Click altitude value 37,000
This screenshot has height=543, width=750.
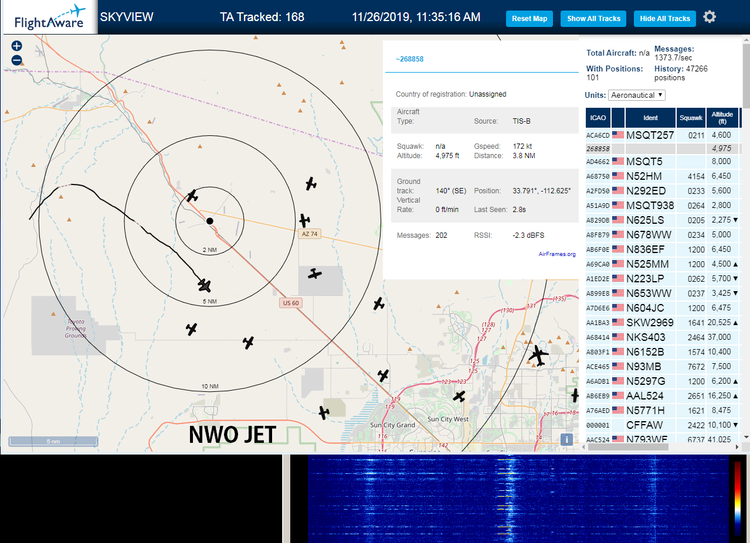point(721,337)
